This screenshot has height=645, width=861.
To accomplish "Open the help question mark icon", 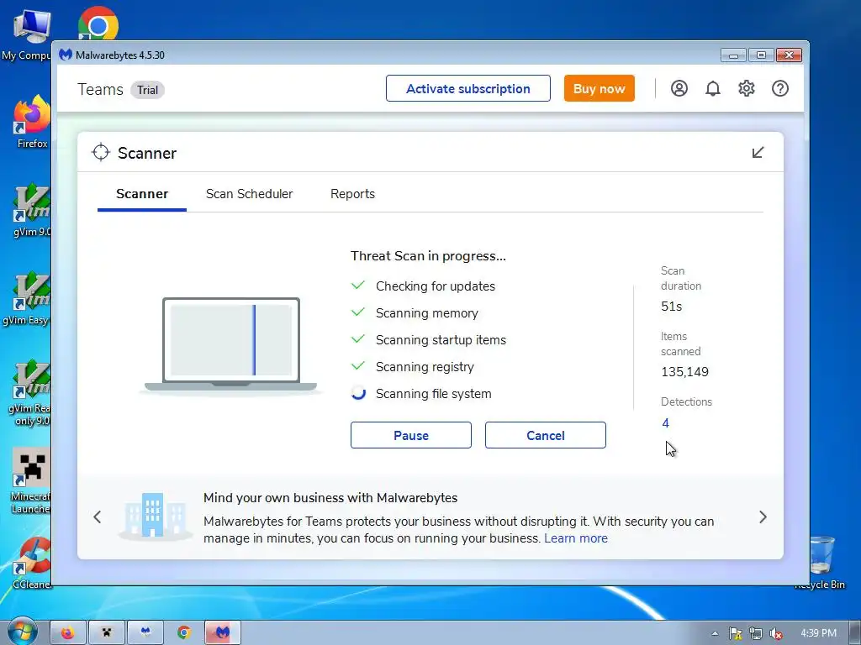I will click(780, 88).
